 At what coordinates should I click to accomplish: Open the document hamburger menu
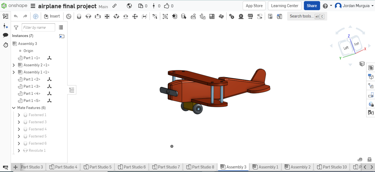(32, 5)
